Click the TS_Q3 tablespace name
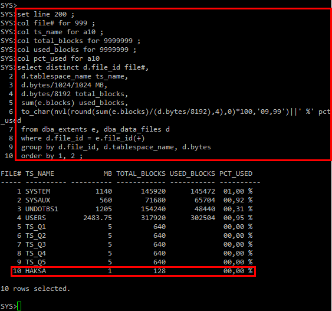The image size is (332, 311). pos(35,245)
